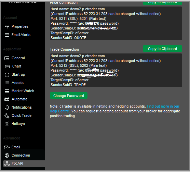
Task: Click Price Connection Password line
Action: pyautogui.click(x=85, y=23)
